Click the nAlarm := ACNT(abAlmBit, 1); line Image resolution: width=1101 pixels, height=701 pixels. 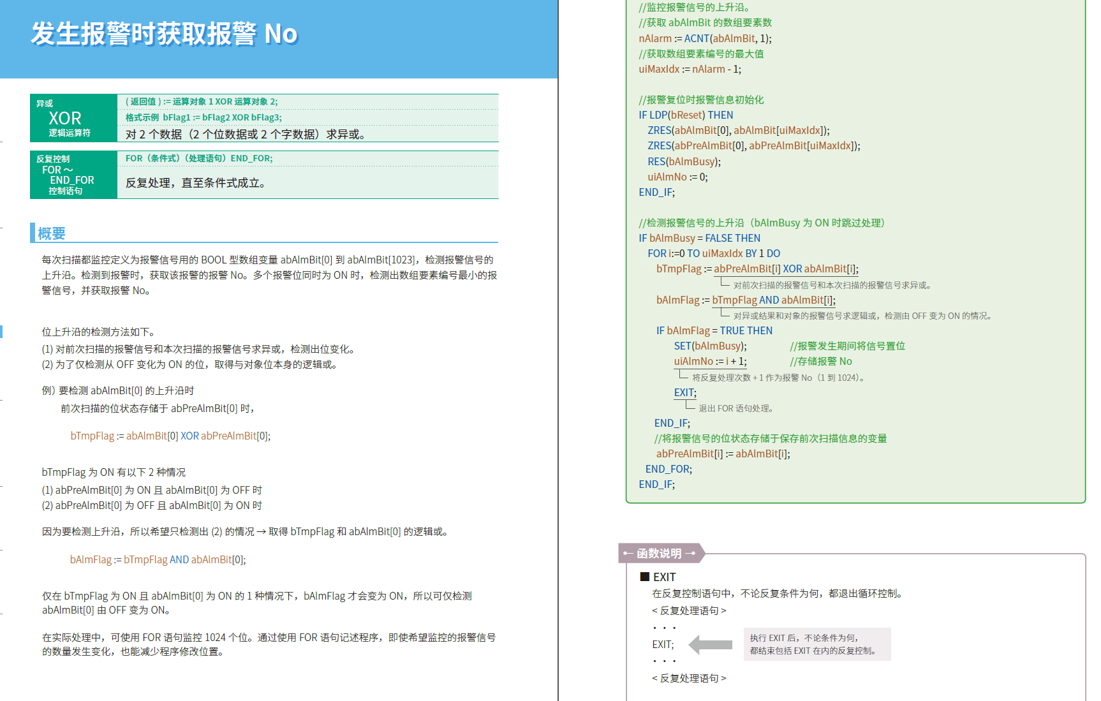pos(705,38)
